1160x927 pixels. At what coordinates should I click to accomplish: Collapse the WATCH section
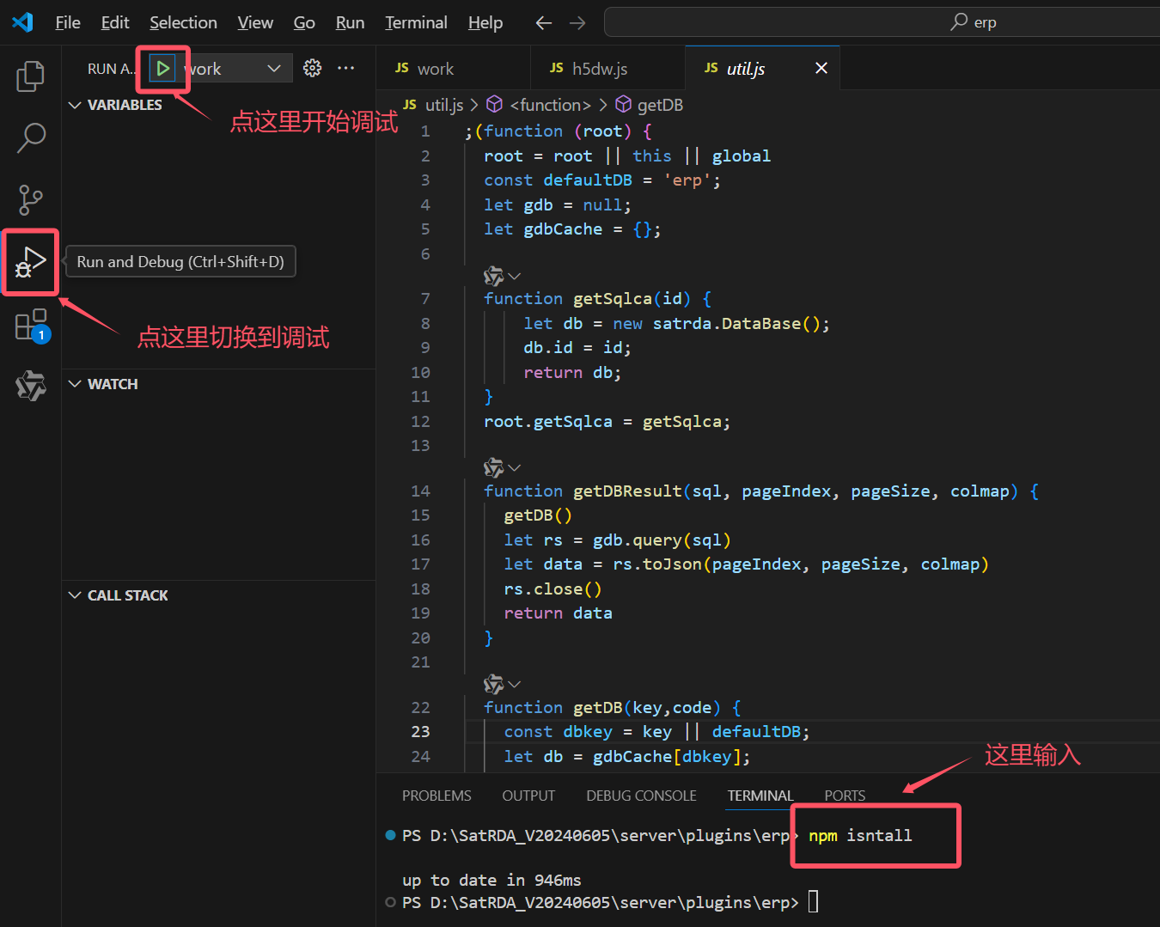pyautogui.click(x=75, y=384)
